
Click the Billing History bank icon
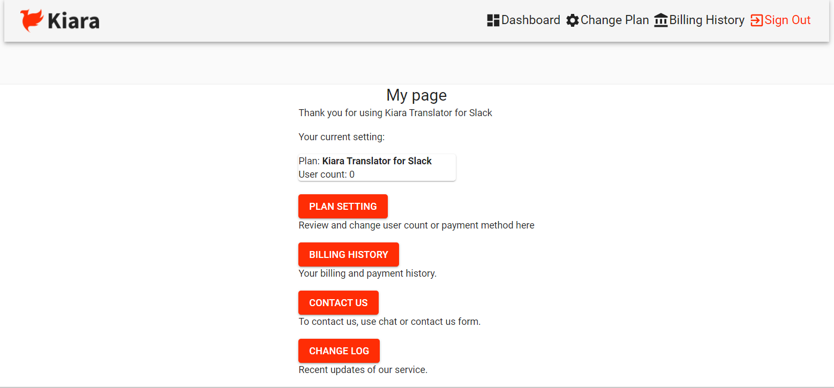click(x=661, y=20)
